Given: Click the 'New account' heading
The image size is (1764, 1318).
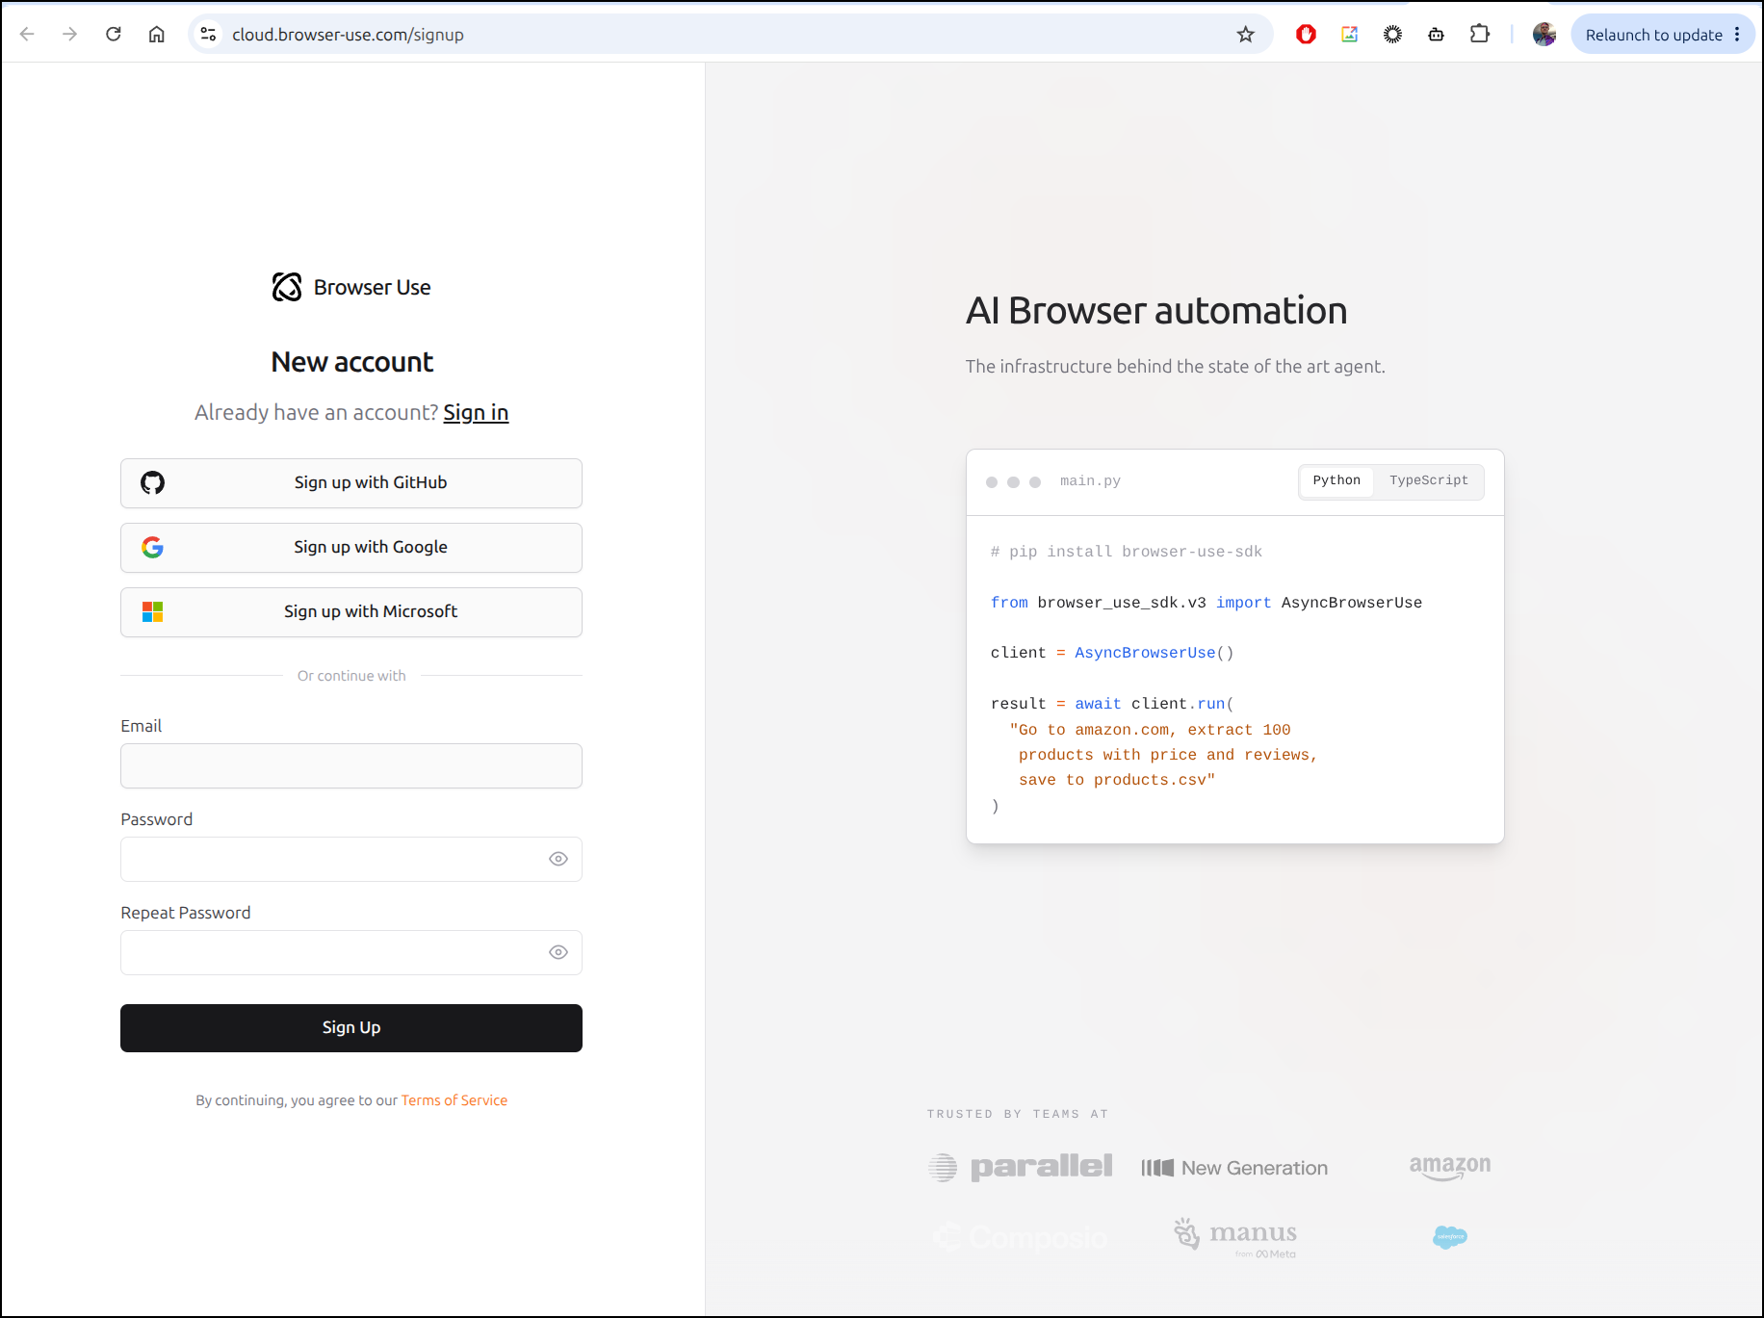Looking at the screenshot, I should (x=352, y=362).
